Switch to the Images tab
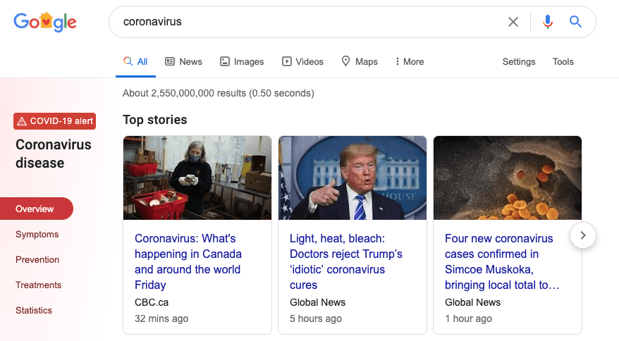The image size is (619, 341). click(242, 61)
